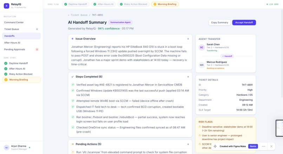This screenshot has width=283, height=154.
Task: Click the Priority value High
Action: (250, 90)
